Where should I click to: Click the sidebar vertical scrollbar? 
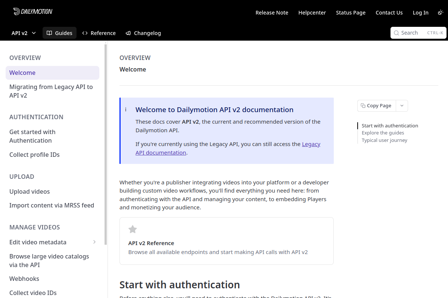pos(106,144)
